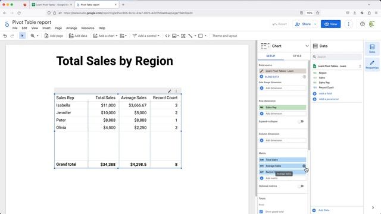Click the zoom magnifier icon
The width and height of the screenshot is (381, 214).
pyautogui.click(x=33, y=36)
